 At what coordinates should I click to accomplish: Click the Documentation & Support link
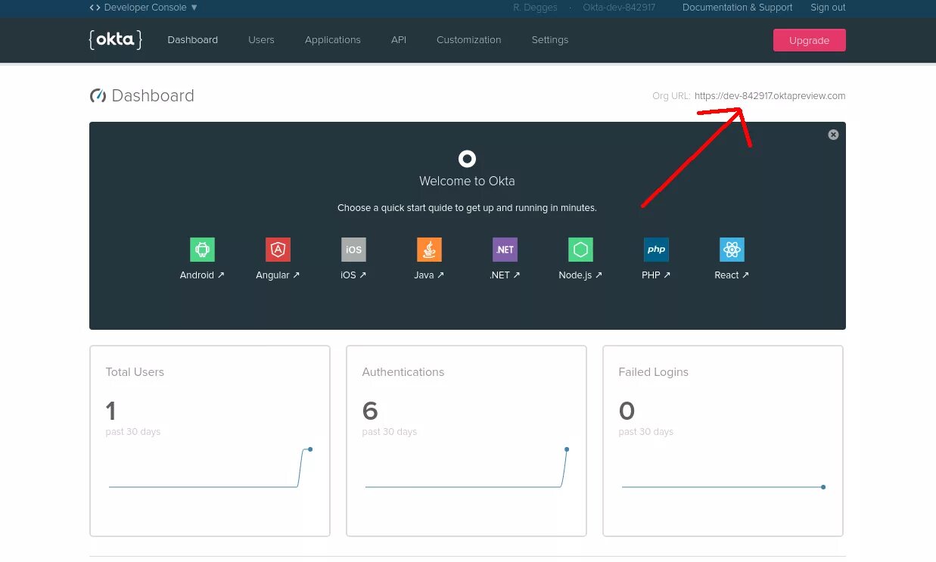click(737, 8)
